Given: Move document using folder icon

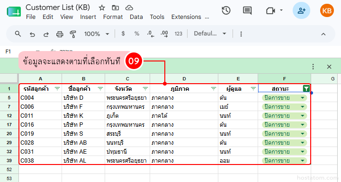Looking at the screenshot, I should [x=115, y=8].
